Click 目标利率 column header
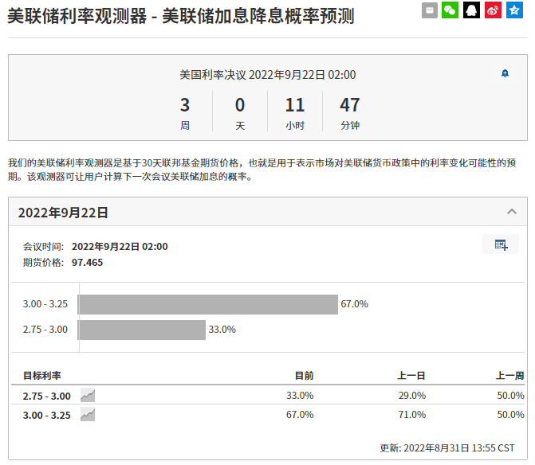This screenshot has width=535, height=465. click(x=42, y=376)
